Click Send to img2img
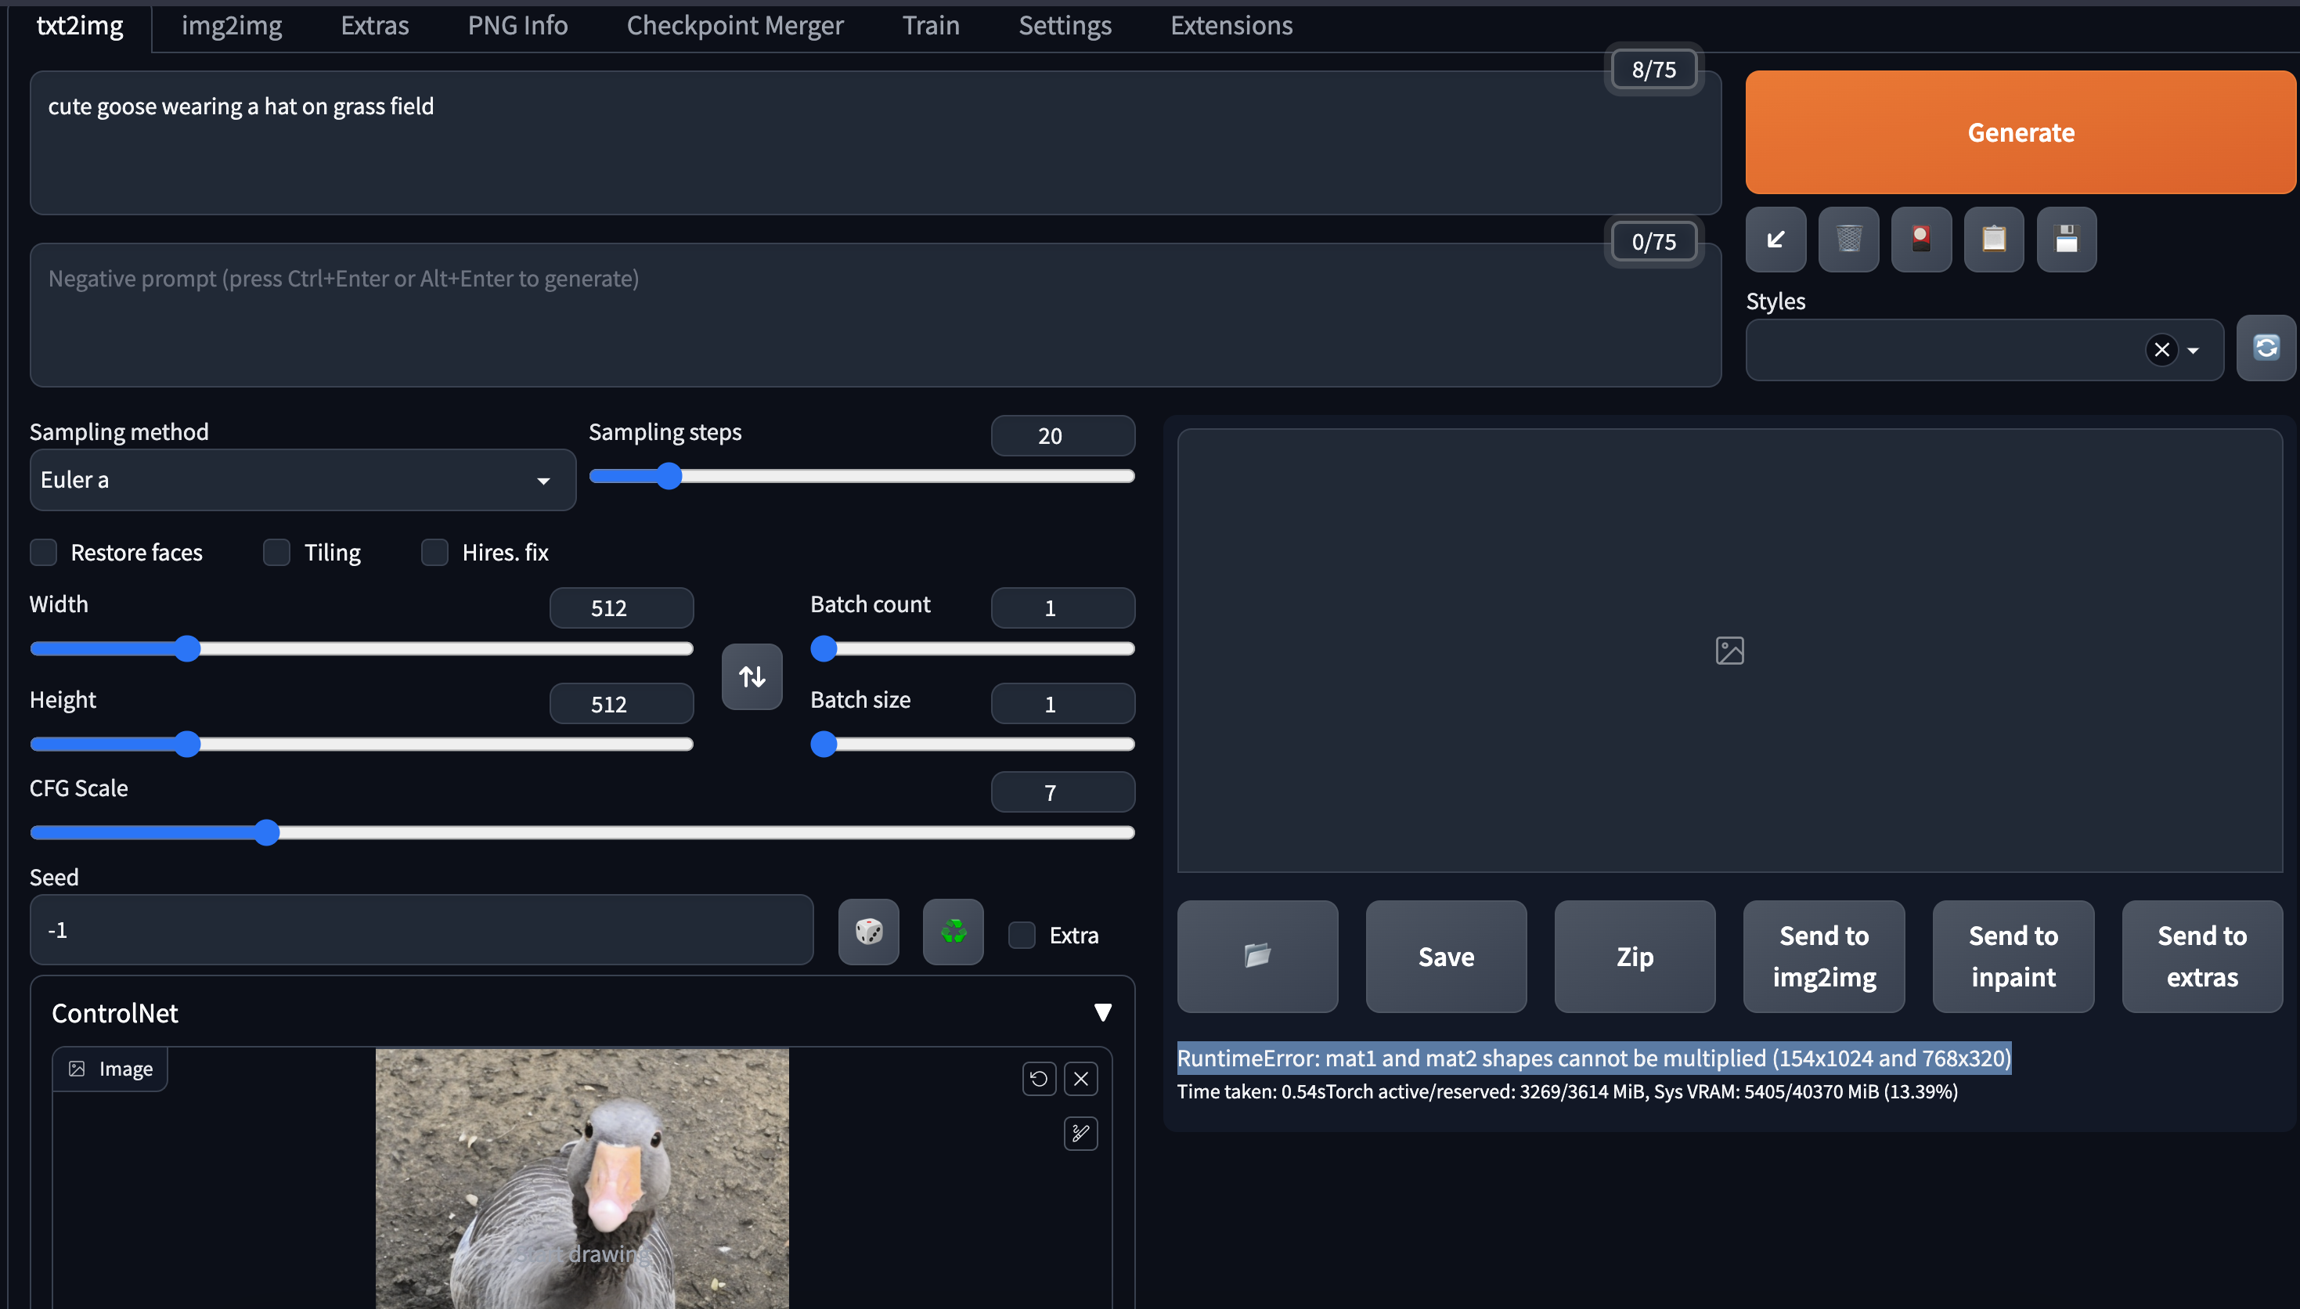Viewport: 2300px width, 1309px height. [1824, 956]
